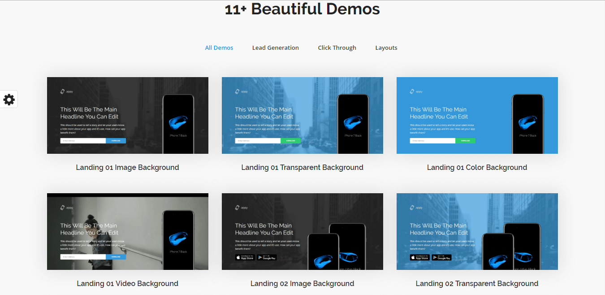Switch to Lead Generation filter

(275, 48)
